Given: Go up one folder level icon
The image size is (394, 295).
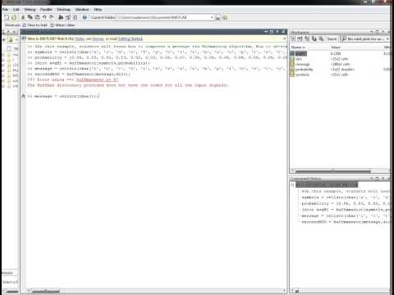Looking at the screenshot, I should pos(225,17).
